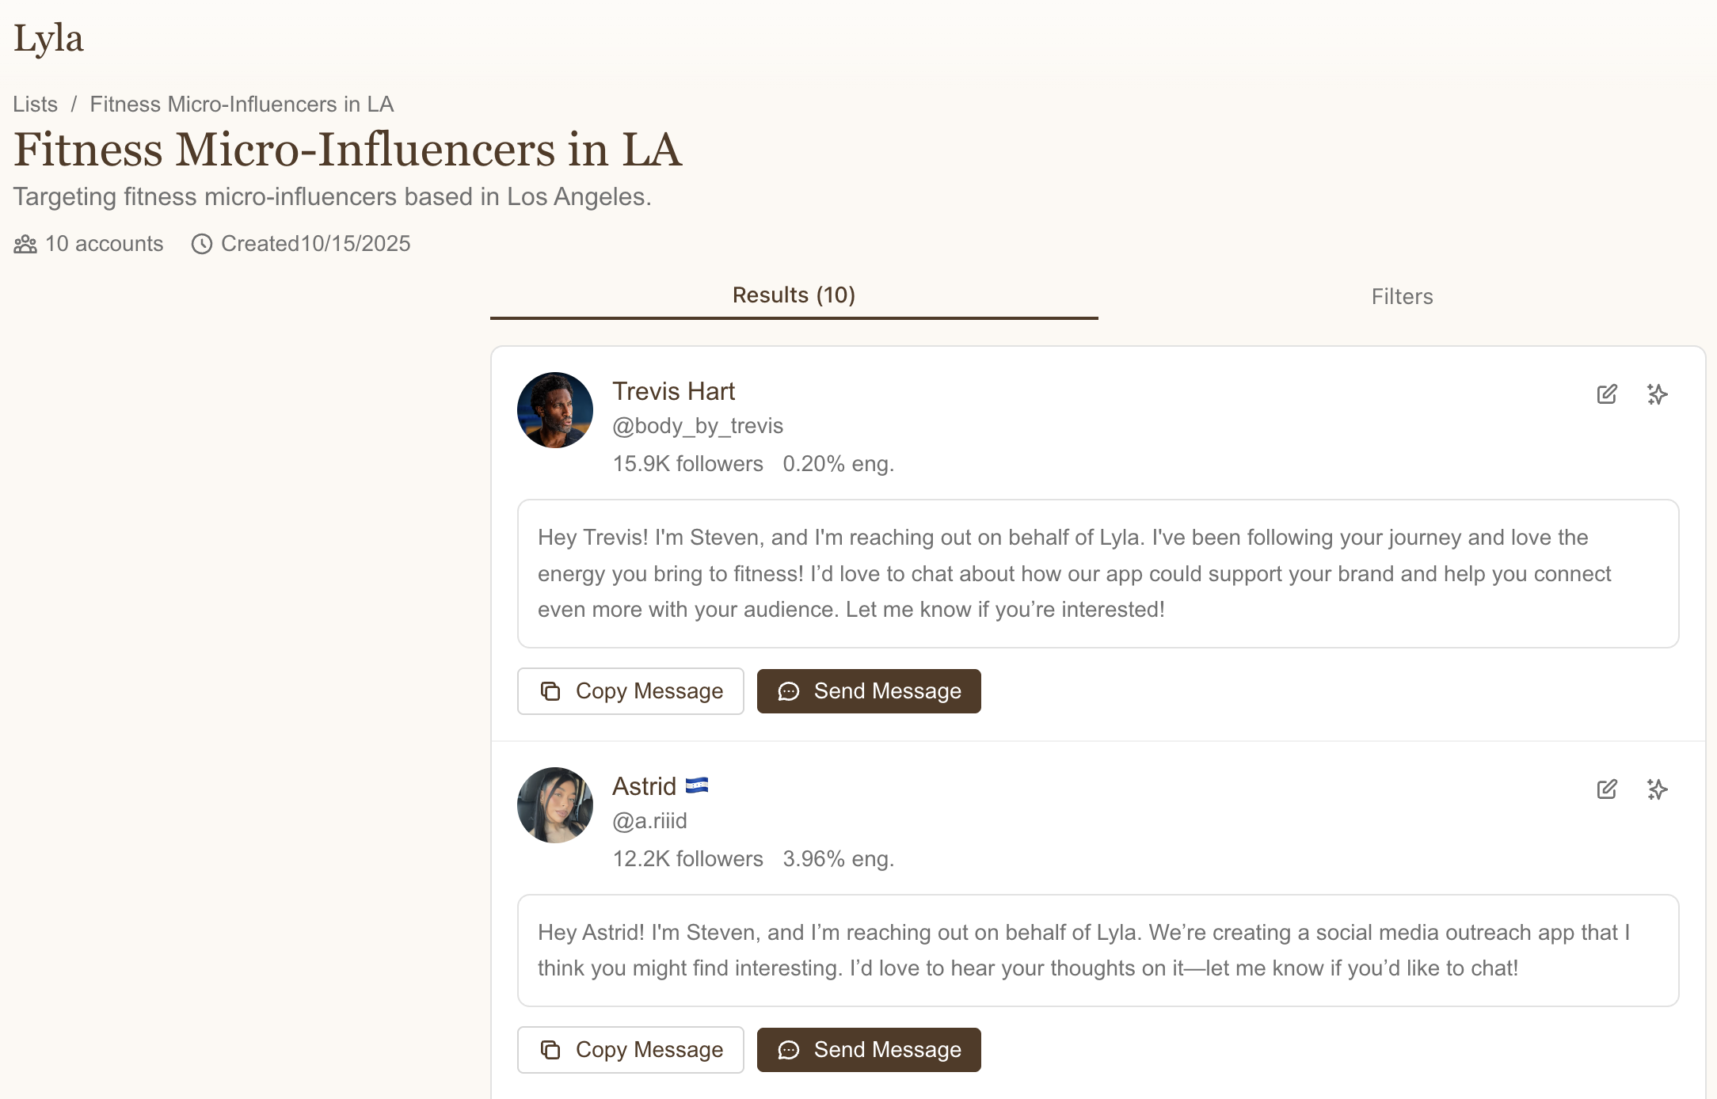The width and height of the screenshot is (1717, 1099).
Task: Open Astrid's profile photo
Action: [555, 805]
